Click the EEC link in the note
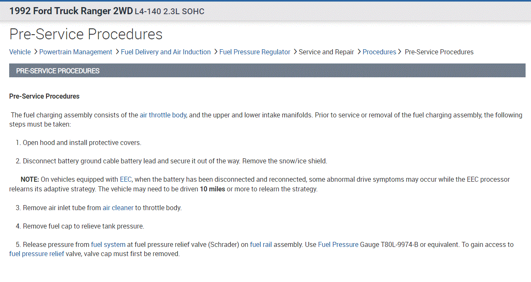 pos(125,179)
